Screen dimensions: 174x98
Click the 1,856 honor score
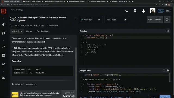pyautogui.click(x=168, y=11)
